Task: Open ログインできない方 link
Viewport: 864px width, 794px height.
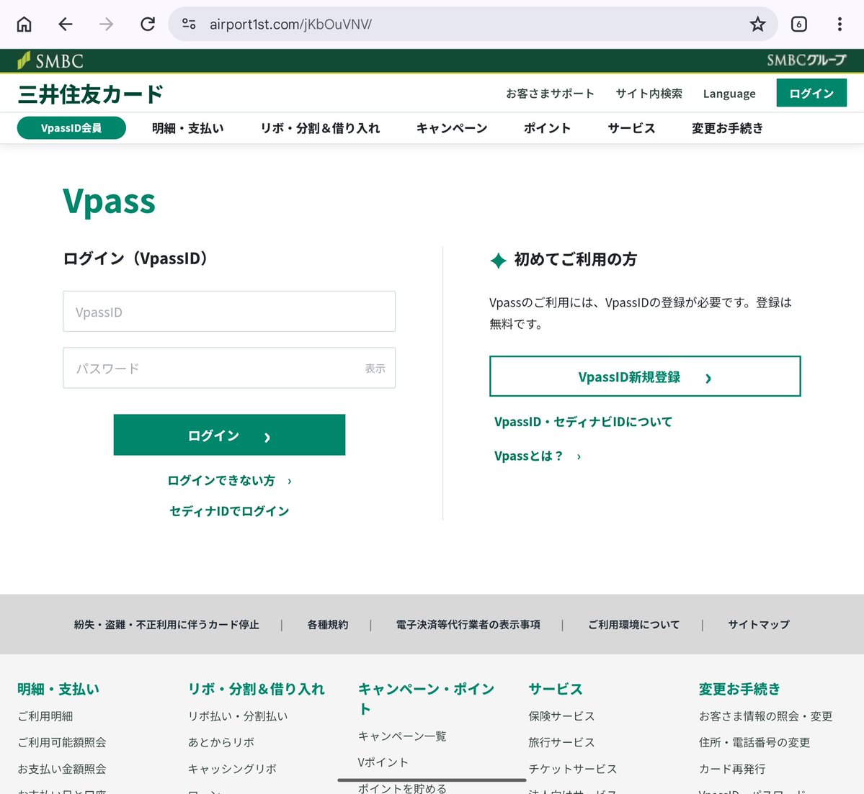Action: (x=229, y=481)
